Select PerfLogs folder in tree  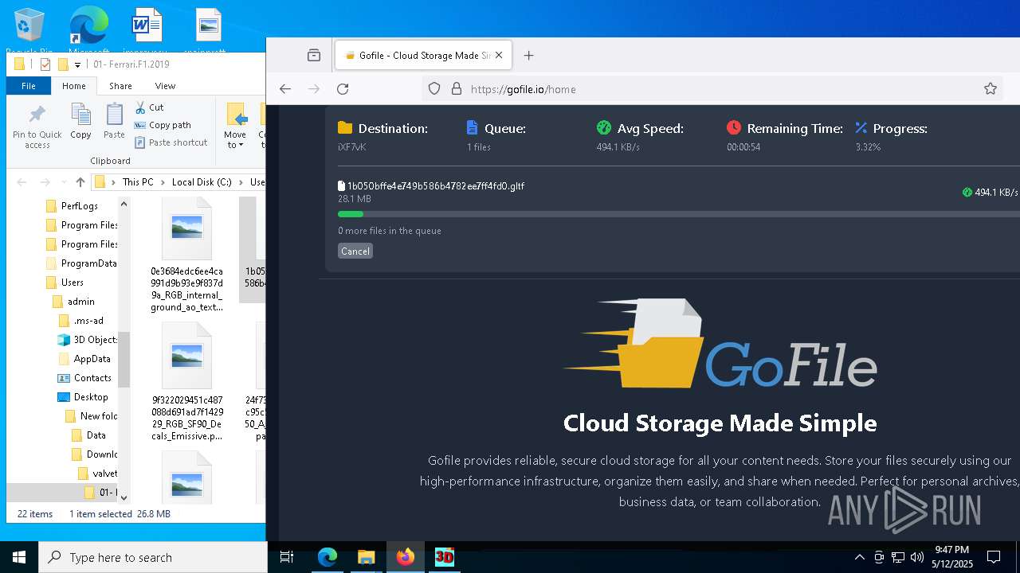point(80,206)
